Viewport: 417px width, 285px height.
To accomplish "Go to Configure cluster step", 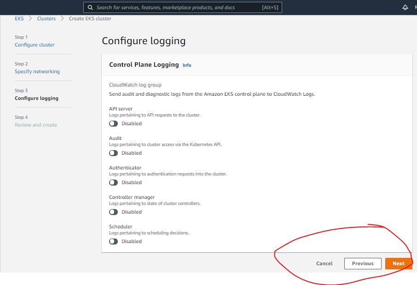I will click(x=35, y=45).
